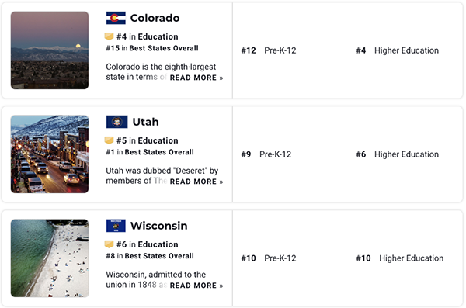This screenshot has height=308, width=466.
Task: Click the Utah state flag icon
Action: point(116,122)
